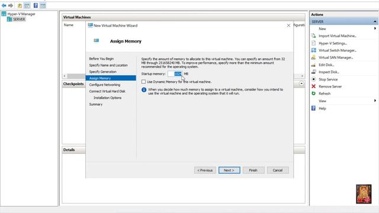379x213 pixels.
Task: Select the SERVER node in tree
Action: 19,20
